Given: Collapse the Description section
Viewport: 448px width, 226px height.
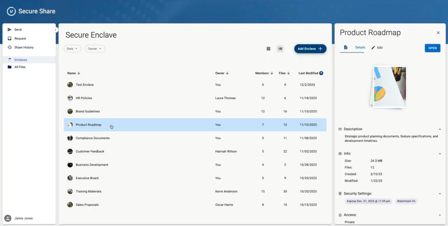Looking at the screenshot, I should 440,129.
